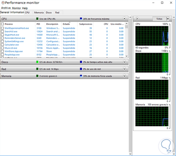Tick the checkbox next to Calculator.exe
Viewport: 176px width, 156px height.
[2, 45]
